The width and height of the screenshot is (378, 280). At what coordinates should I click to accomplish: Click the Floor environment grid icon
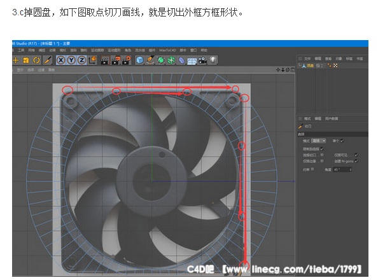192,60
